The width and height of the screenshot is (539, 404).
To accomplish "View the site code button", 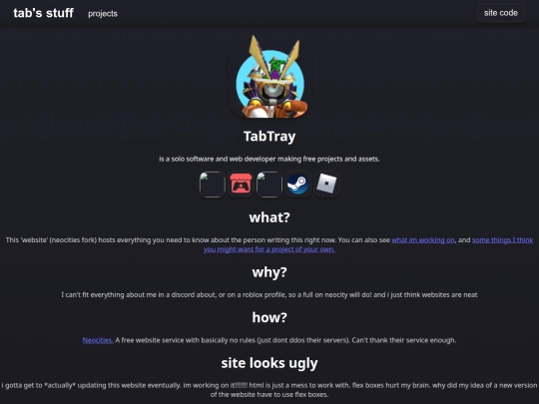I will [500, 13].
